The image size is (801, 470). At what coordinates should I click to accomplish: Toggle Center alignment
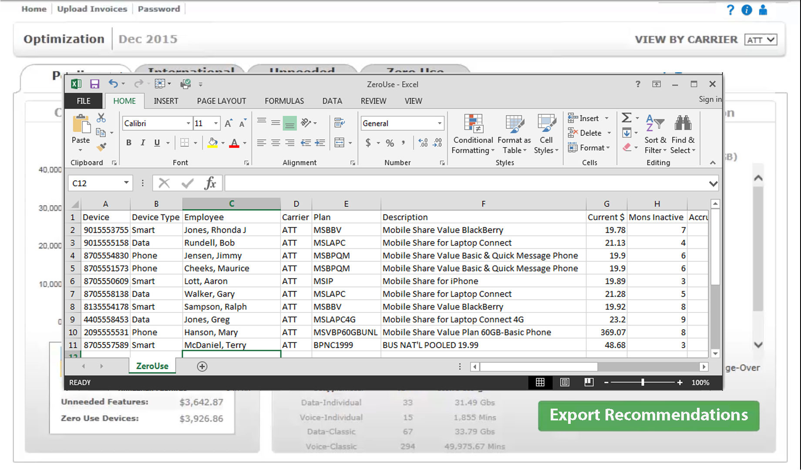276,143
